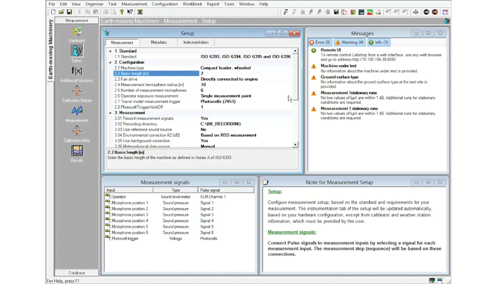Collapse the 3. Measurement section
The width and height of the screenshot is (497, 284).
click(110, 113)
